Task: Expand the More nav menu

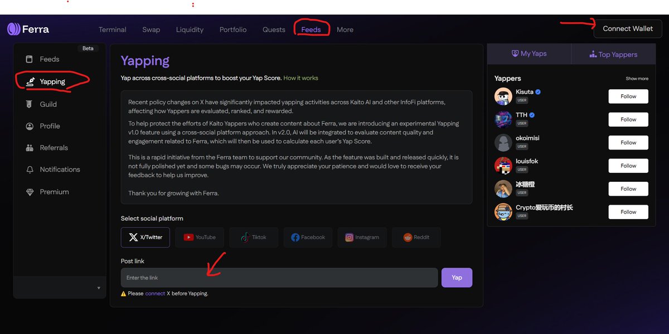Action: point(345,30)
